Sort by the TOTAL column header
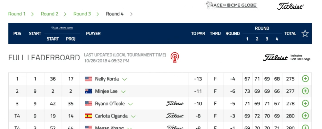This screenshot has width=322, height=129. click(290, 34)
